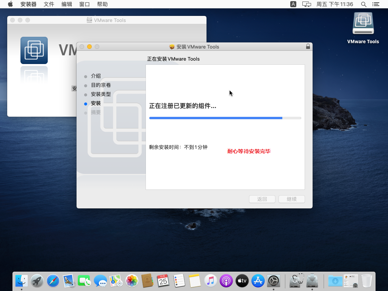The image size is (388, 291).
Task: Open the 帮助 menu
Action: (102, 4)
